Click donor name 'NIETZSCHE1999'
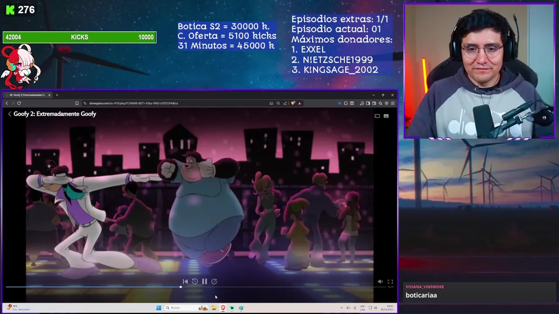 tap(338, 59)
